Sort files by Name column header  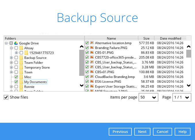coord(111,38)
